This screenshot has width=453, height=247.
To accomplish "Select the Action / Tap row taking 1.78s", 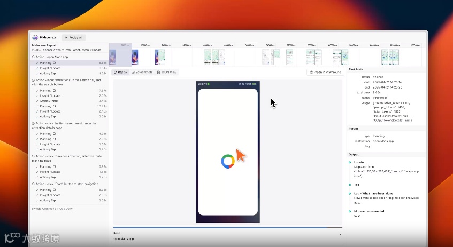I will click(70, 149).
